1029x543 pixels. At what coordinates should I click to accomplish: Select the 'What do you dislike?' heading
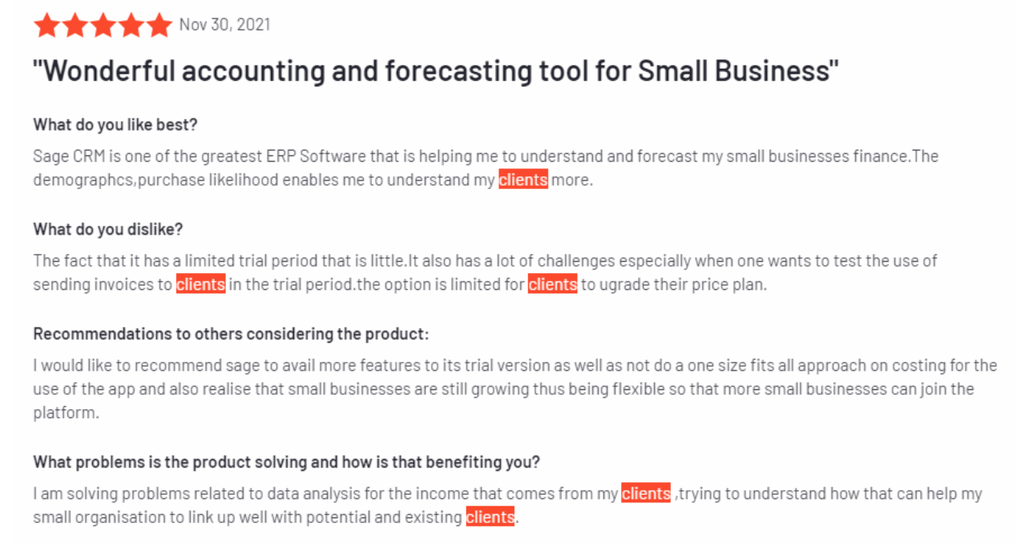[x=108, y=230]
